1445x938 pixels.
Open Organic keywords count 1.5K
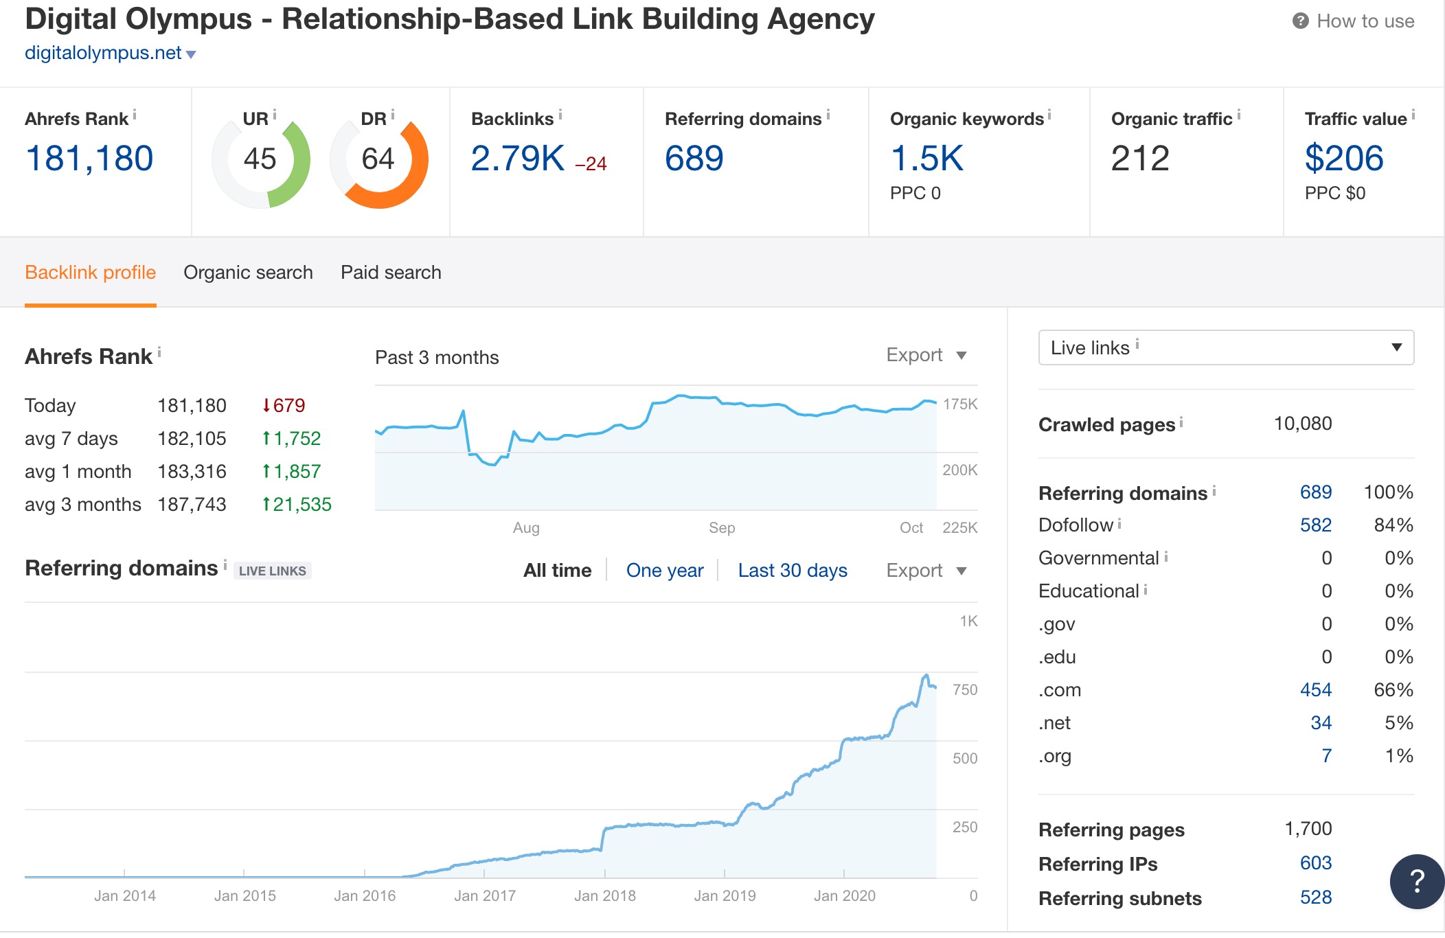click(x=927, y=159)
